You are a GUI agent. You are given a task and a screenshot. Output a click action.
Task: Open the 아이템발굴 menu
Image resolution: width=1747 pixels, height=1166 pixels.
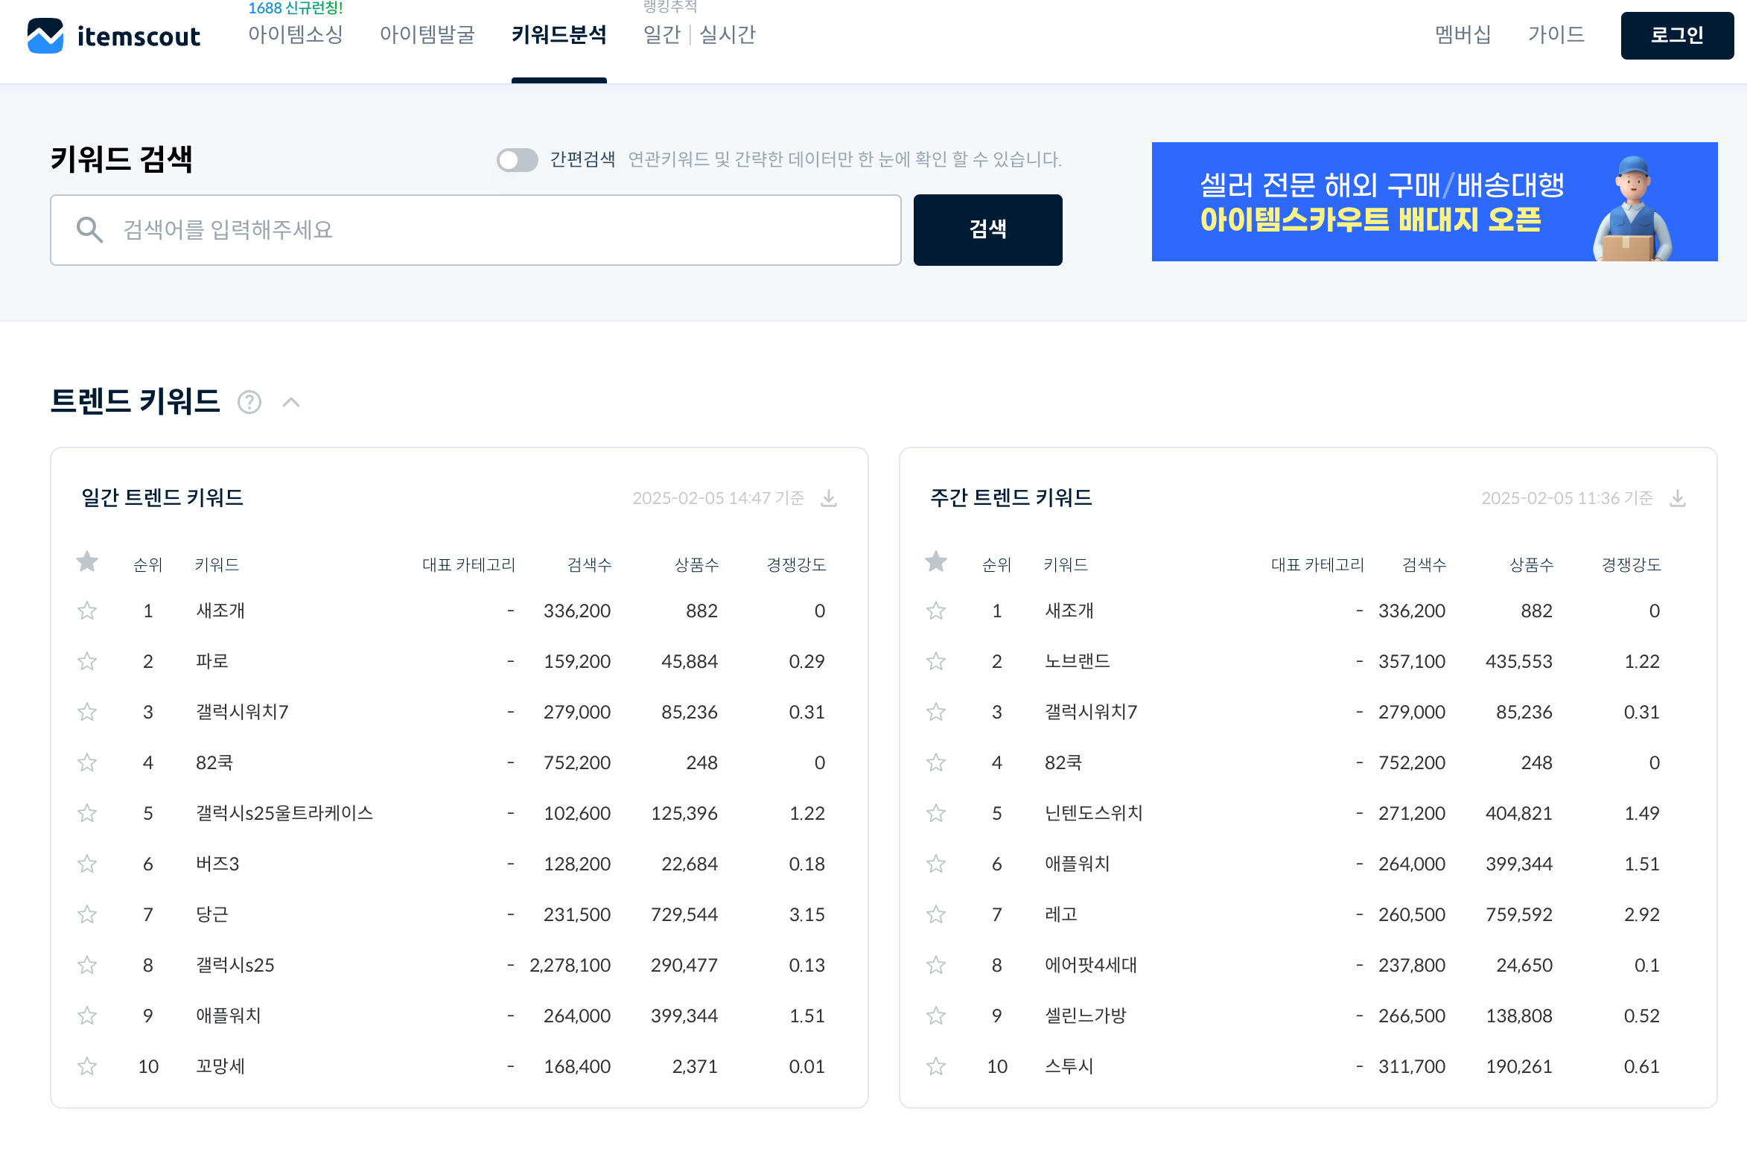point(427,35)
